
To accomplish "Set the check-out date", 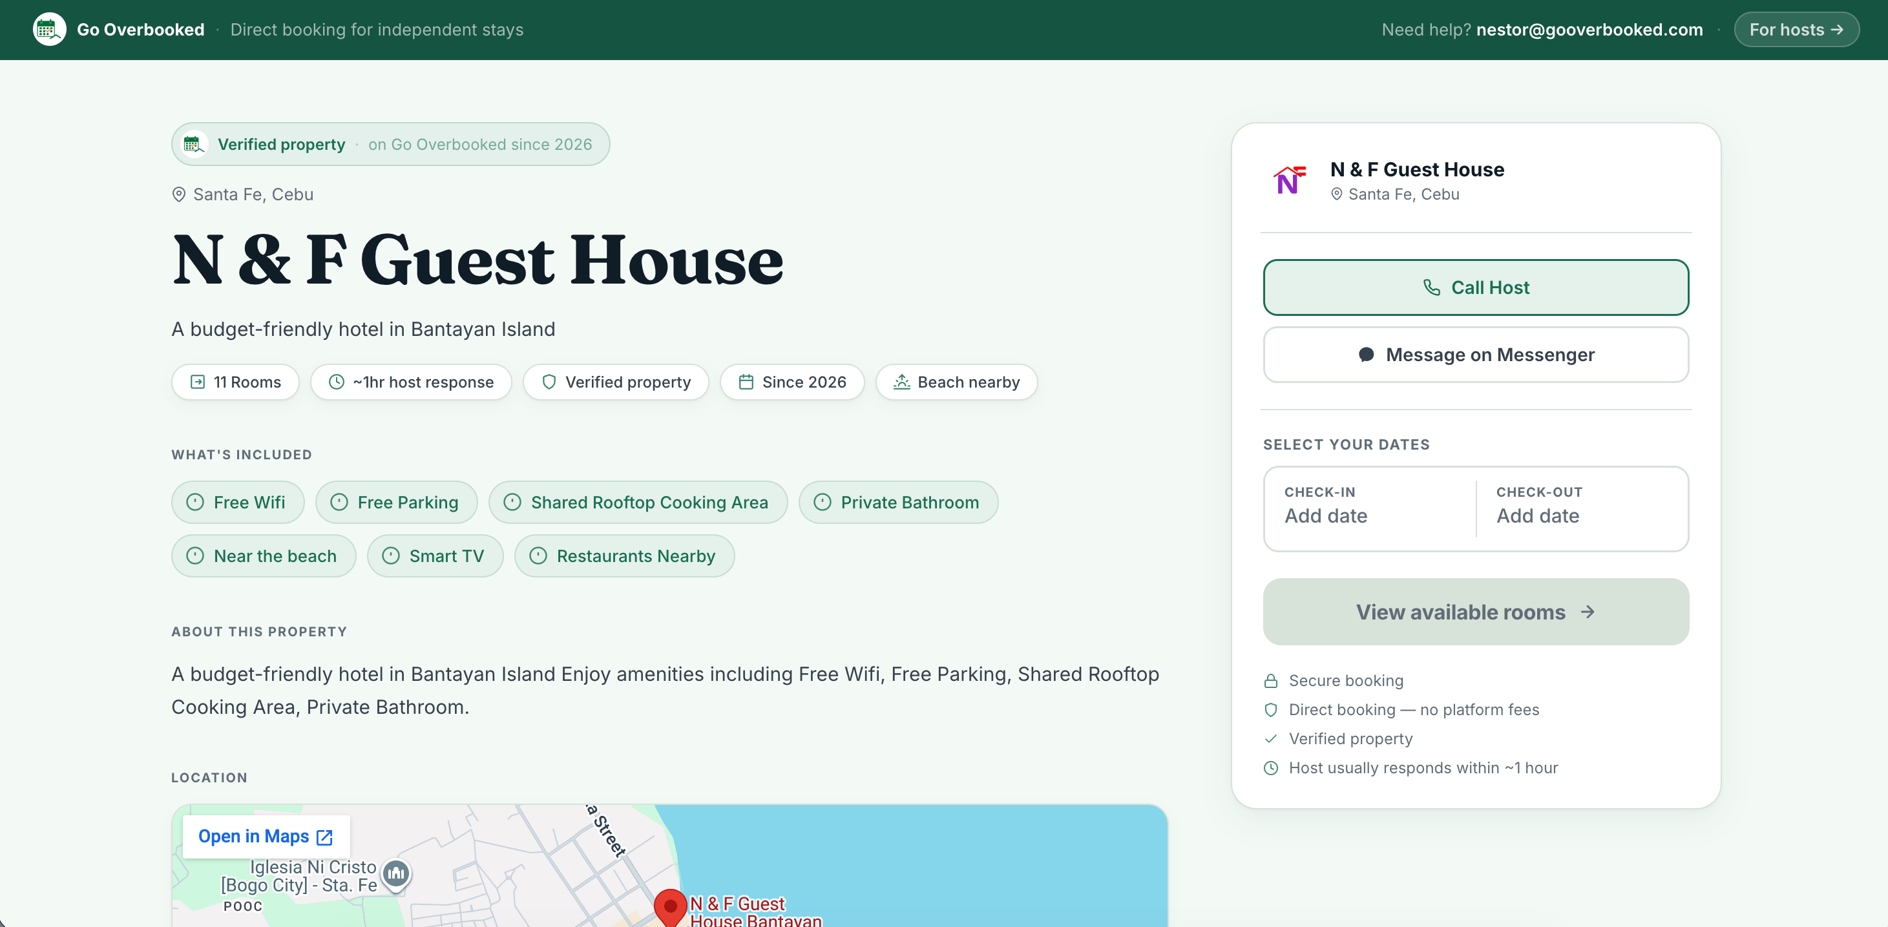I will pos(1582,508).
